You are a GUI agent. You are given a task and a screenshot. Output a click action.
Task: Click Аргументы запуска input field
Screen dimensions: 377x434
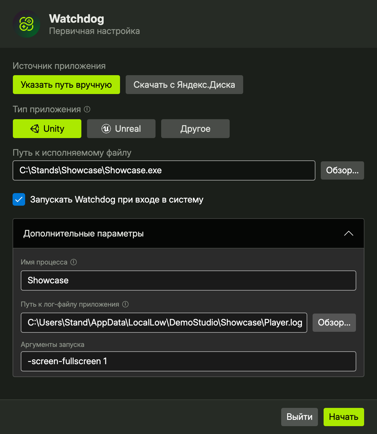coord(188,361)
